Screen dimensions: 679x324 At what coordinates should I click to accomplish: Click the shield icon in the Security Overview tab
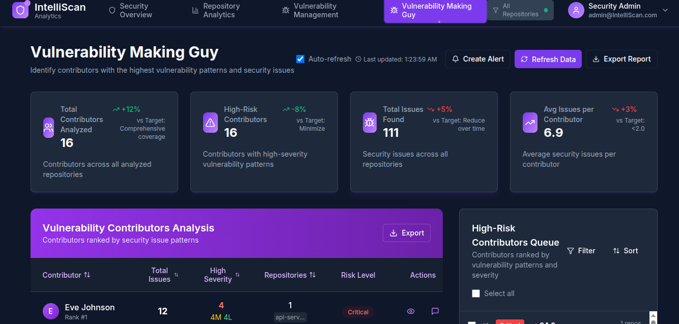[x=112, y=10]
